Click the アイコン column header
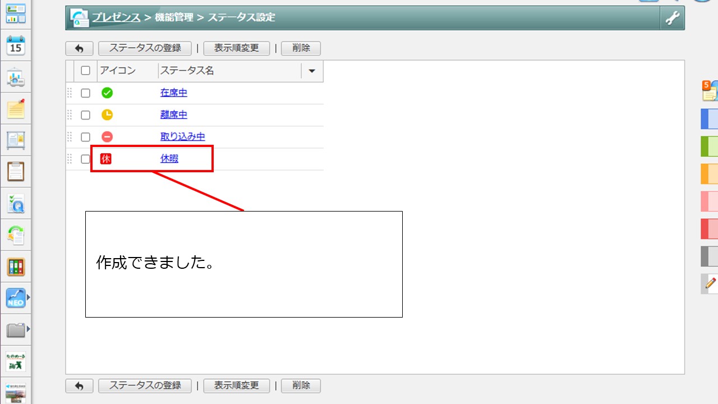718x404 pixels. coord(118,71)
